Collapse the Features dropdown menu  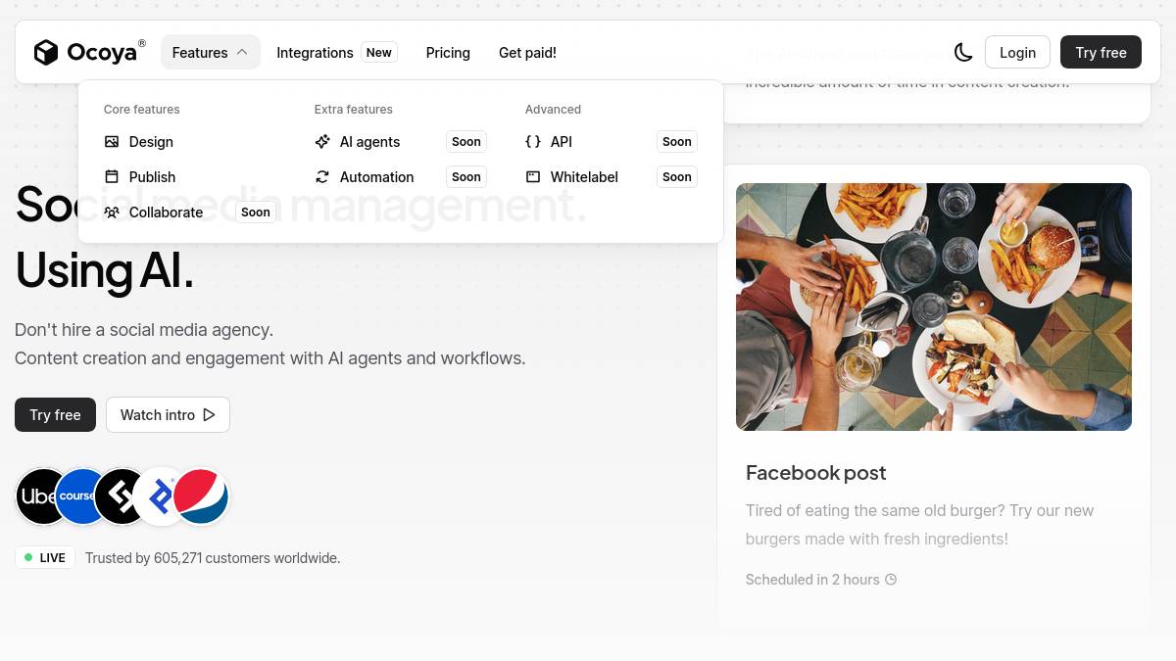pyautogui.click(x=211, y=52)
